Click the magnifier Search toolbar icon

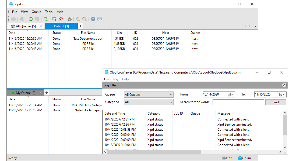(84, 19)
